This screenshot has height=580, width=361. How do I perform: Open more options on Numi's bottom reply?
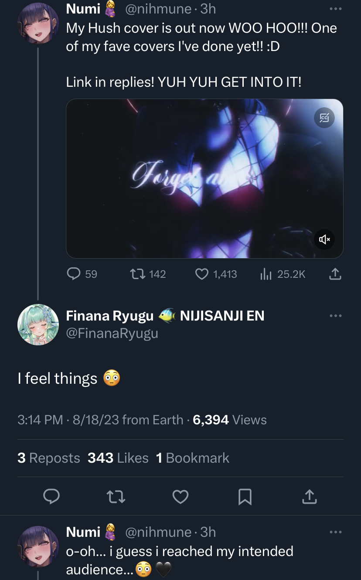click(335, 532)
